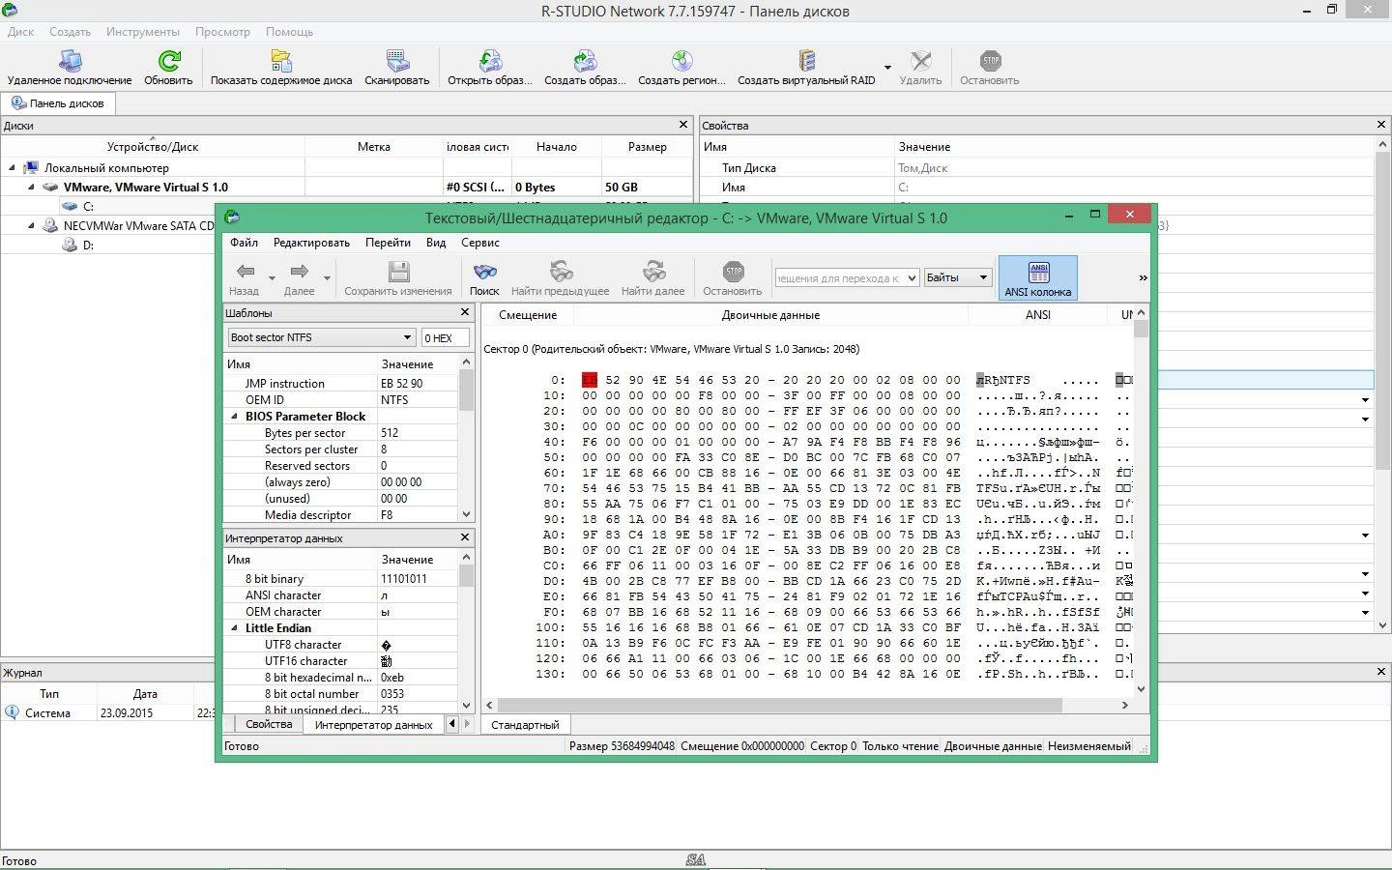1392x870 pixels.
Task: Click the highlighted EB byte in hex view
Action: 590,380
